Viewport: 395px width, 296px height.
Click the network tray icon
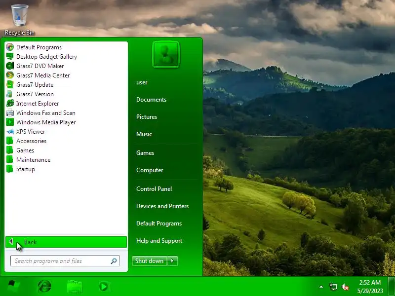[x=333, y=287]
